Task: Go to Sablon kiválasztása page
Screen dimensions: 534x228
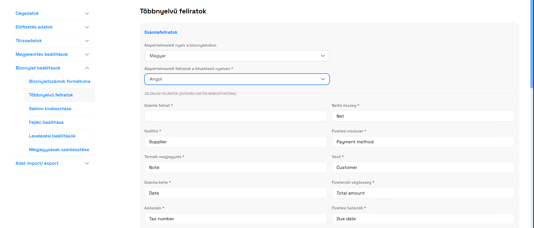Action: click(x=50, y=109)
